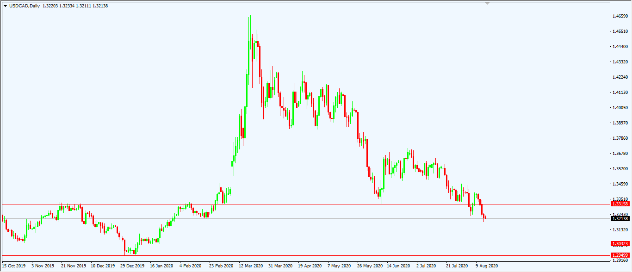This screenshot has height=272, width=632.
Task: Click the 1.37860 price scale label
Action: 620,138
